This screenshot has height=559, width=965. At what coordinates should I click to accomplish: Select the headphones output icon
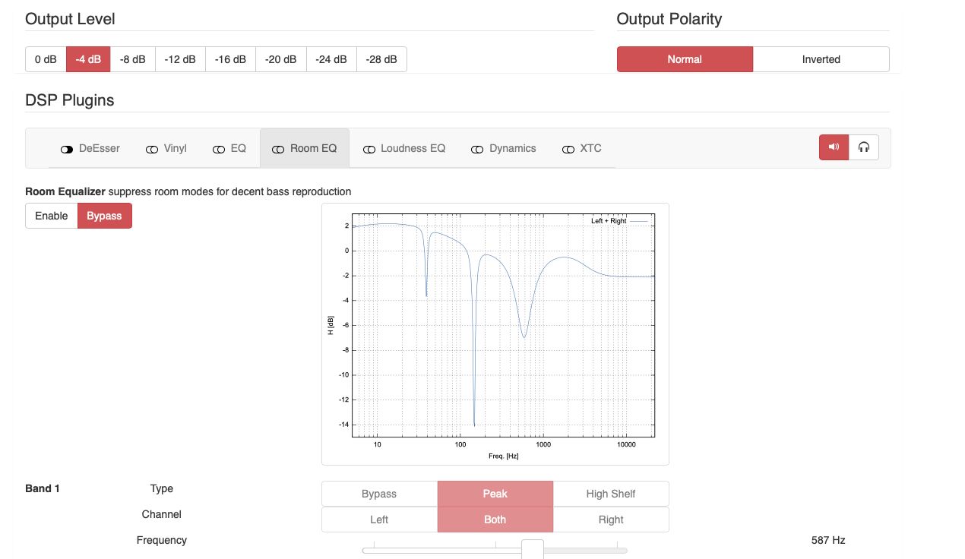(864, 147)
